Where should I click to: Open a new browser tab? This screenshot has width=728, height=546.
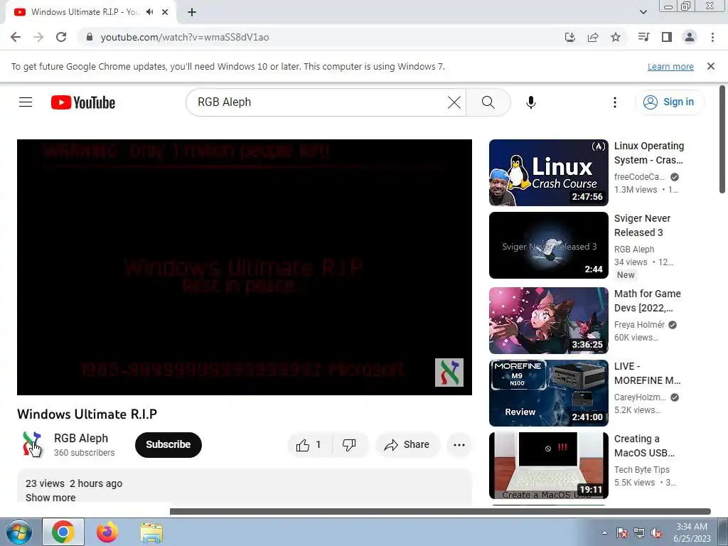coord(192,12)
